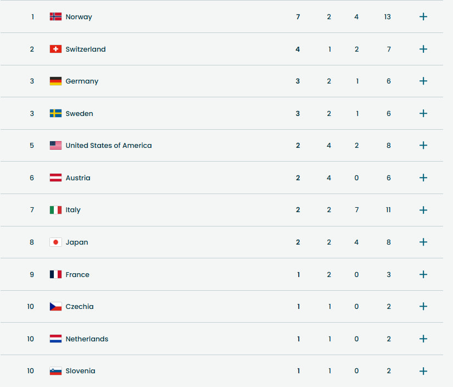453x387 pixels.
Task: Click the Slovenia flag icon
Action: point(55,371)
